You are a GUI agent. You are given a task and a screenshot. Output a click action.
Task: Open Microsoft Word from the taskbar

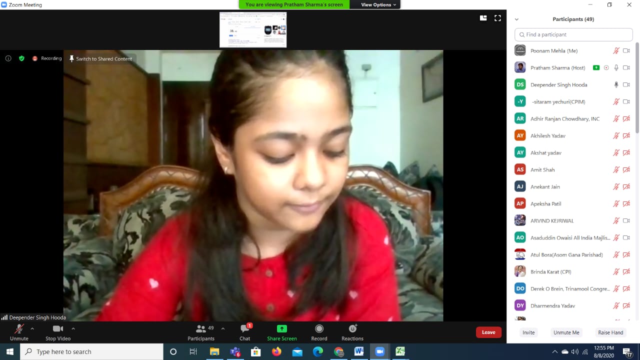(x=358, y=351)
